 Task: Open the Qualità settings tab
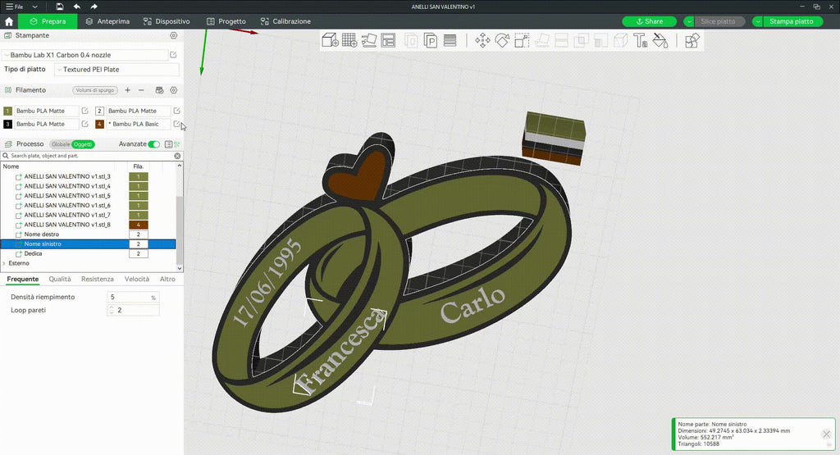[x=60, y=279]
